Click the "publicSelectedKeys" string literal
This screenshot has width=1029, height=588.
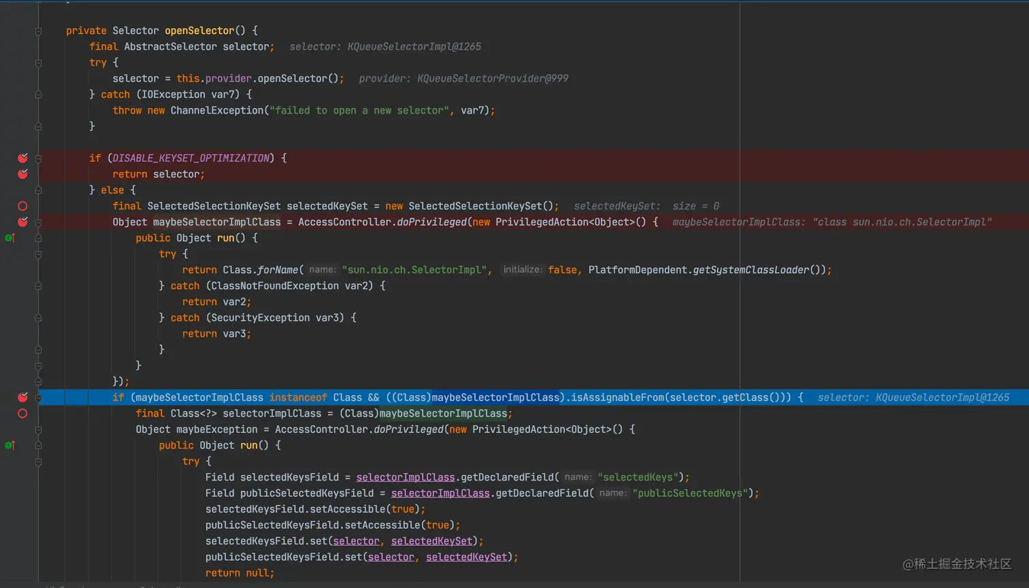690,493
